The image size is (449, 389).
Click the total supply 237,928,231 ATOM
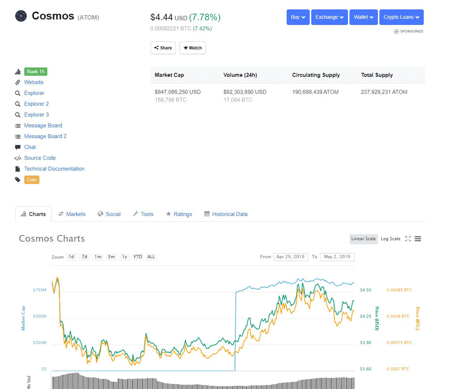pyautogui.click(x=384, y=92)
